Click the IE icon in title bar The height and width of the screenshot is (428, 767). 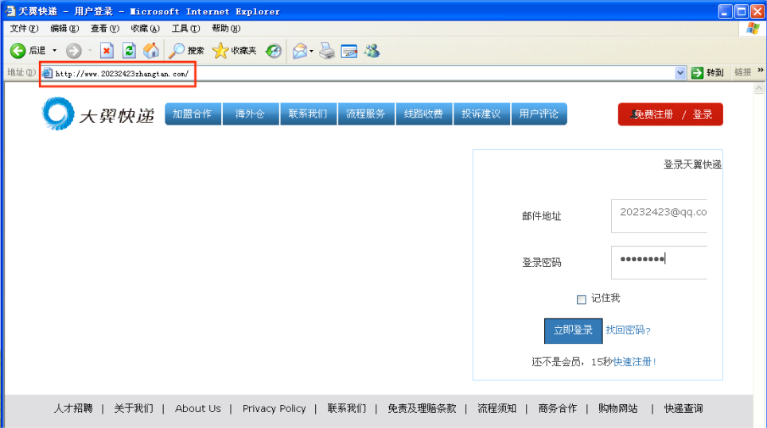10,11
